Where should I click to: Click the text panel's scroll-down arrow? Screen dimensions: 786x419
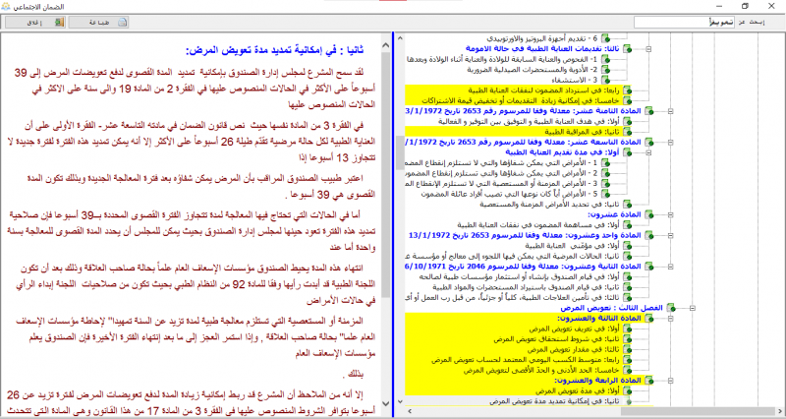pyautogui.click(x=385, y=403)
